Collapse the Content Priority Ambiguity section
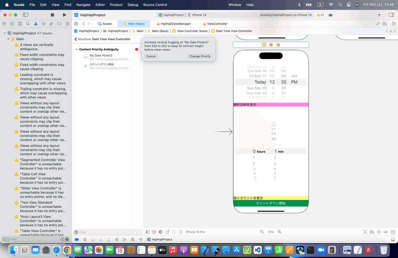Image resolution: width=398 pixels, height=258 pixels. 76,49
